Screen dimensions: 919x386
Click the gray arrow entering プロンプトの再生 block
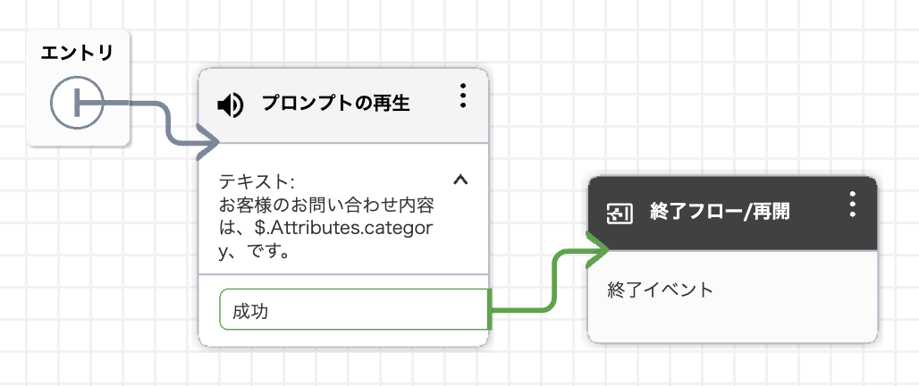207,142
